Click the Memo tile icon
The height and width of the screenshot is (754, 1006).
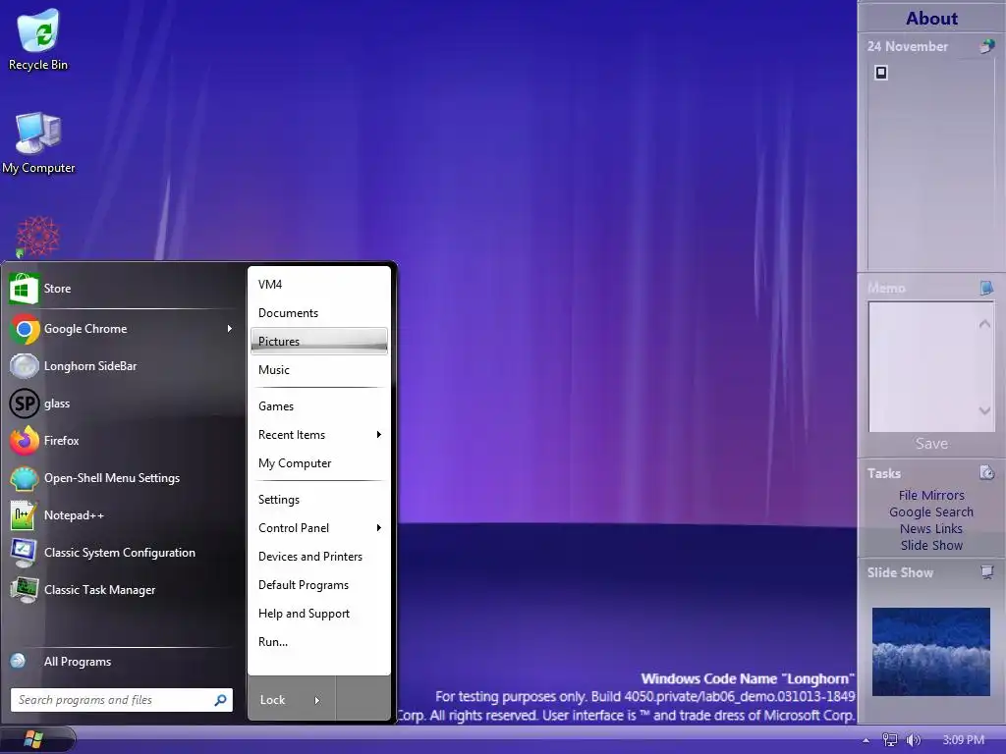pos(986,288)
